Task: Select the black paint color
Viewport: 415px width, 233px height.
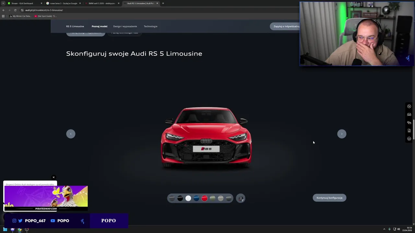Action: [x=180, y=198]
